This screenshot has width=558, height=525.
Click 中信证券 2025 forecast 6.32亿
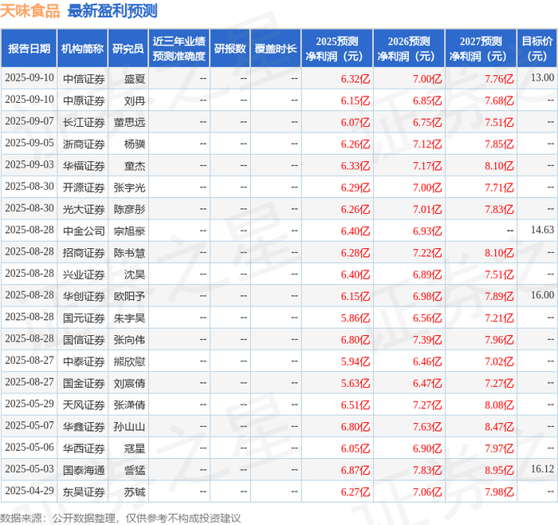356,79
